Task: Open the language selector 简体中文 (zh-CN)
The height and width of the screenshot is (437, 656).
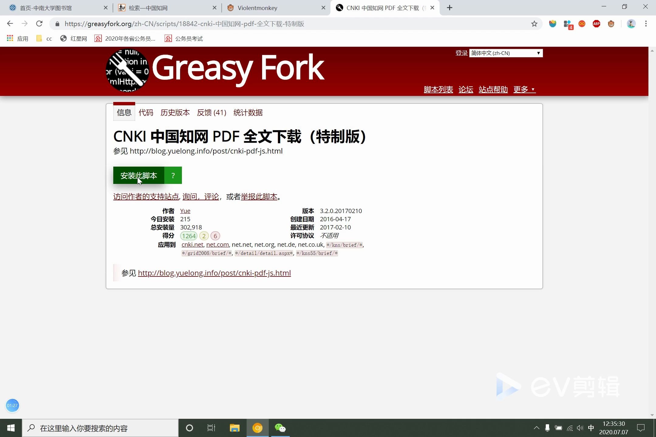Action: (506, 53)
